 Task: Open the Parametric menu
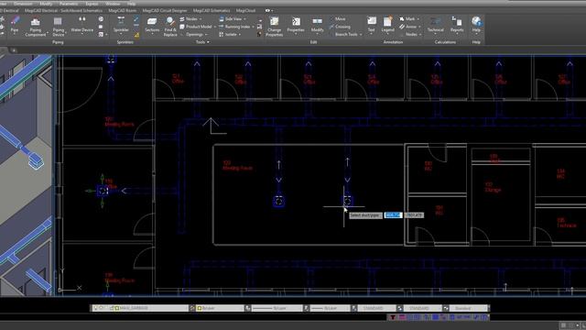coord(69,4)
